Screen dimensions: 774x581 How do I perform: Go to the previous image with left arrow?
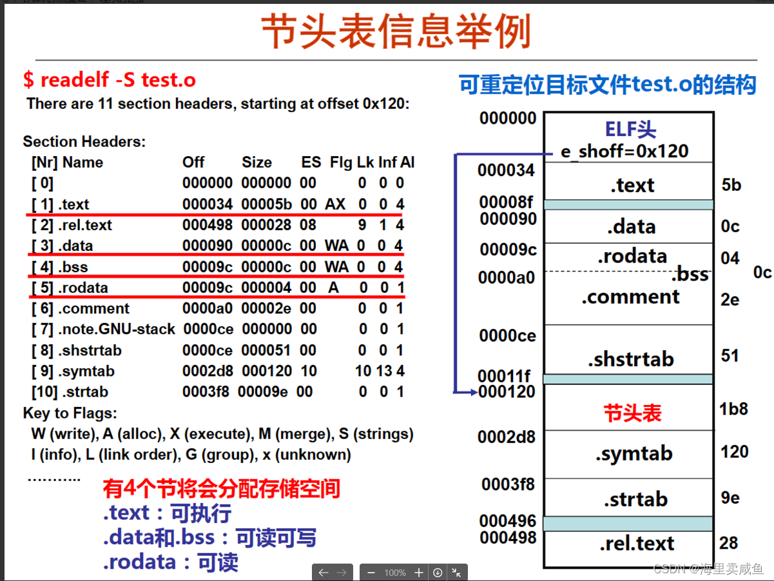(x=324, y=573)
